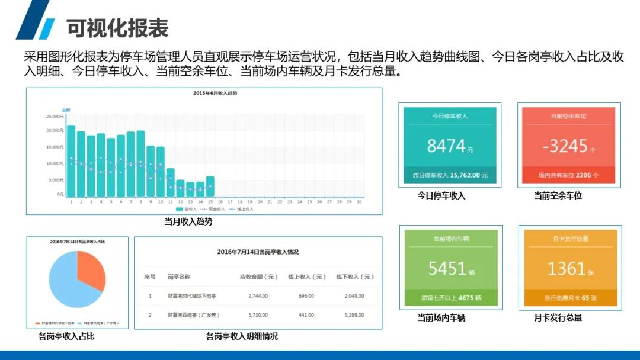Toggle the blue 财富港西岗亭 pie legend

coord(98,323)
